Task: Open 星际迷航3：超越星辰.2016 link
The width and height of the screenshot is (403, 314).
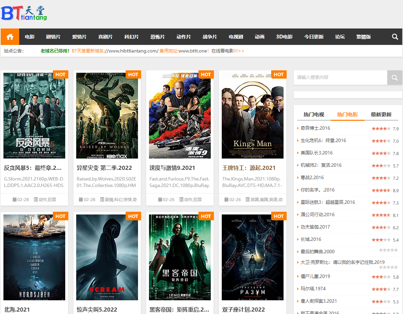Action: point(328,202)
